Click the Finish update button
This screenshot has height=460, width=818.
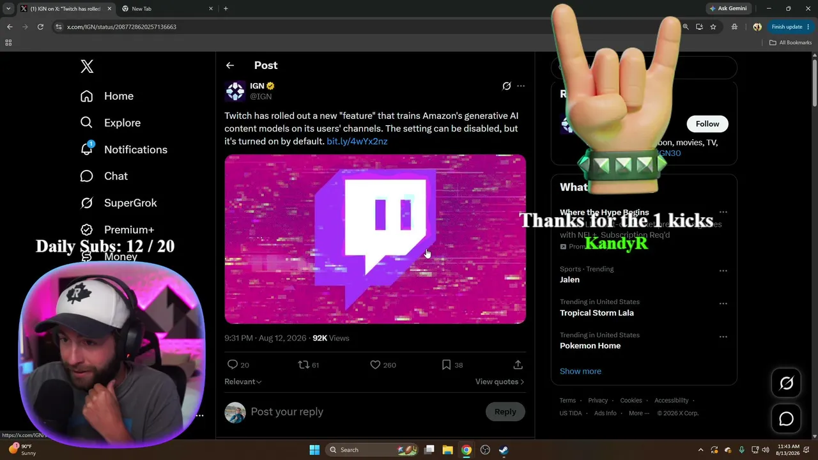click(x=791, y=27)
